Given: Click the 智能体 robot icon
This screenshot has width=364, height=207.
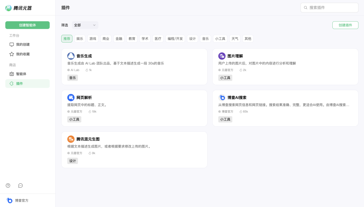Looking at the screenshot, I should point(11,74).
